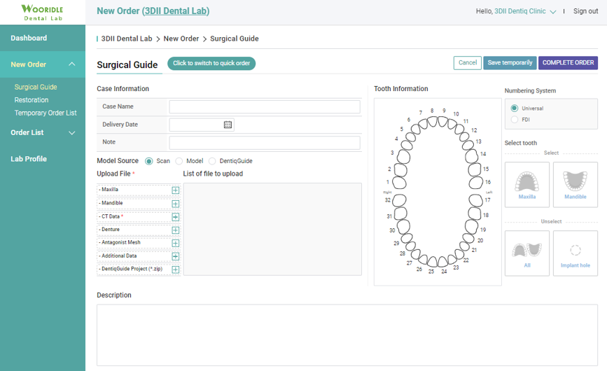Viewport: 607px width, 371px height.
Task: Select tooth 25 on the chart
Action: 433,262
